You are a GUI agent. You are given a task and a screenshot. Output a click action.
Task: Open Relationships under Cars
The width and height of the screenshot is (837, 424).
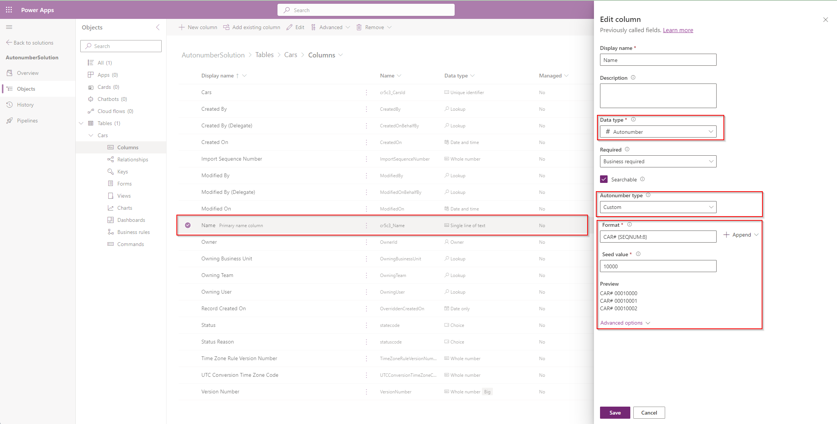pos(132,159)
